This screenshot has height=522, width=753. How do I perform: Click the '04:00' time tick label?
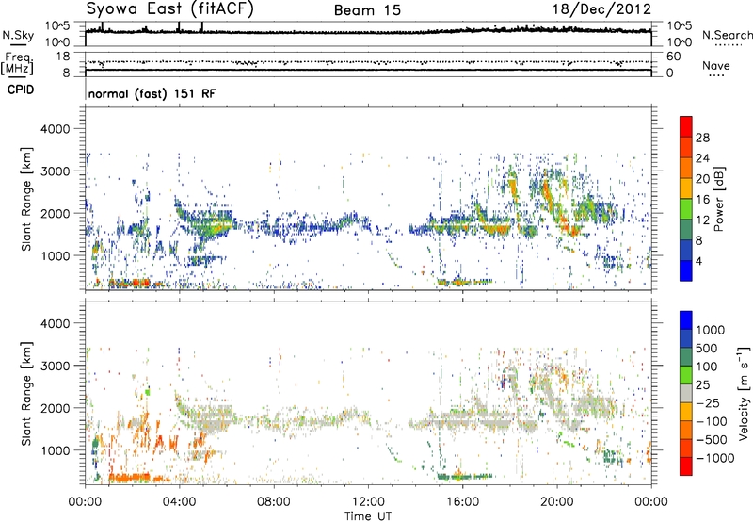(x=180, y=502)
